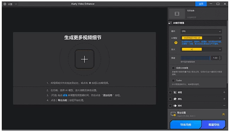Click the blue AI model description text
The height and width of the screenshot is (132, 230).
(x=201, y=43)
